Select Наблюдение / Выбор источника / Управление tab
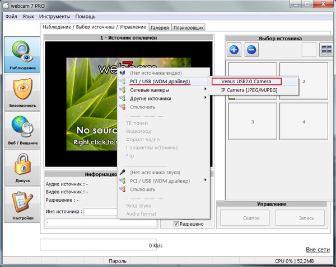The image size is (336, 267). pyautogui.click(x=94, y=27)
